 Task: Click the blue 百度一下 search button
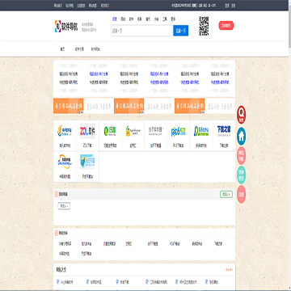click(x=181, y=31)
